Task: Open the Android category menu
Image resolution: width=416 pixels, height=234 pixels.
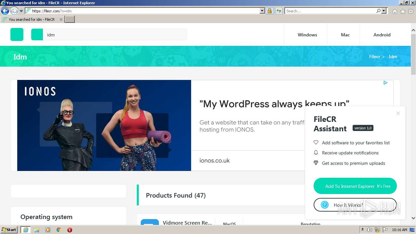Action: pyautogui.click(x=382, y=35)
